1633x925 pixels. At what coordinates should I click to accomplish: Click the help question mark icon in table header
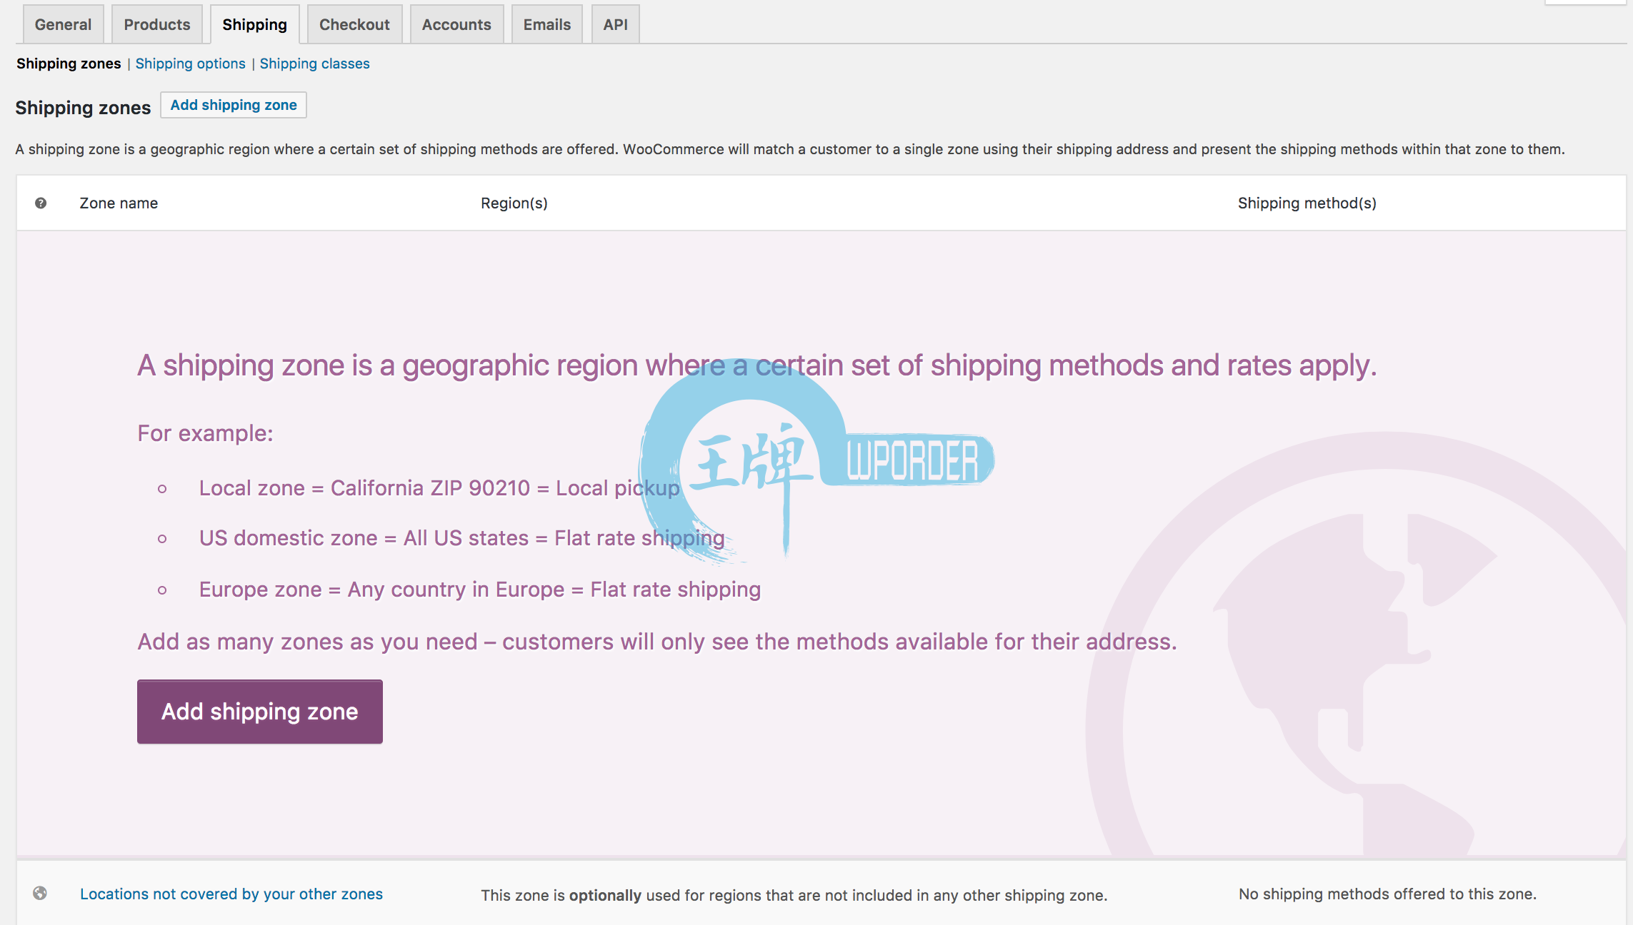pyautogui.click(x=41, y=203)
